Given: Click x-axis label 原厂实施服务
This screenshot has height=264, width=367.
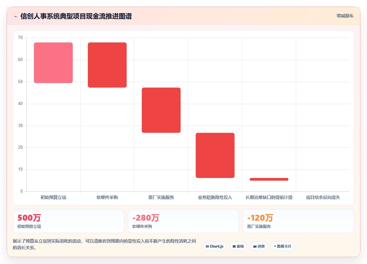Looking at the screenshot, I should [161, 197].
